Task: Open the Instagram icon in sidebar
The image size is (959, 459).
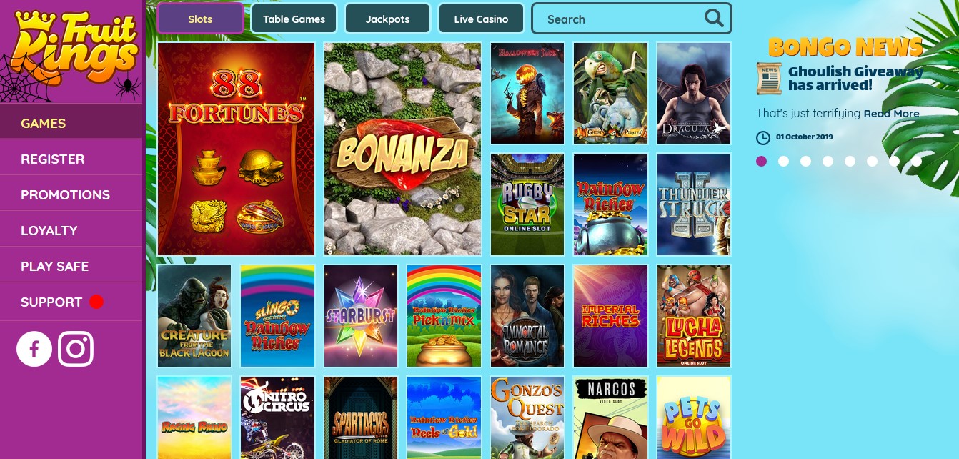Action: (x=76, y=349)
